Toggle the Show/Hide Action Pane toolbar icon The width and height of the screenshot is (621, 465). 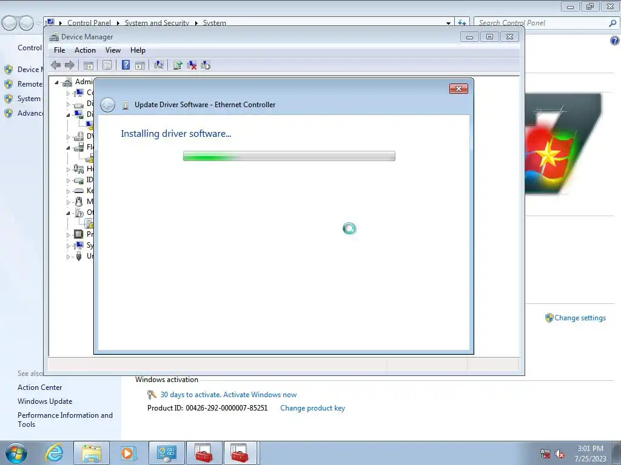tap(140, 65)
